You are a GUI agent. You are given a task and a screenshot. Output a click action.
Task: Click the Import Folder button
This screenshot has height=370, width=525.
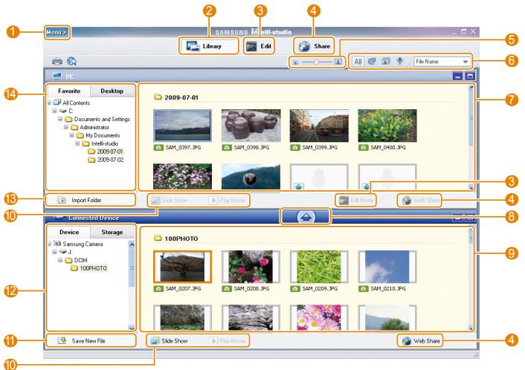click(91, 200)
